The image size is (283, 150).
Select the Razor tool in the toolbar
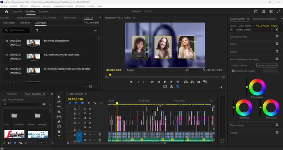(x=59, y=112)
